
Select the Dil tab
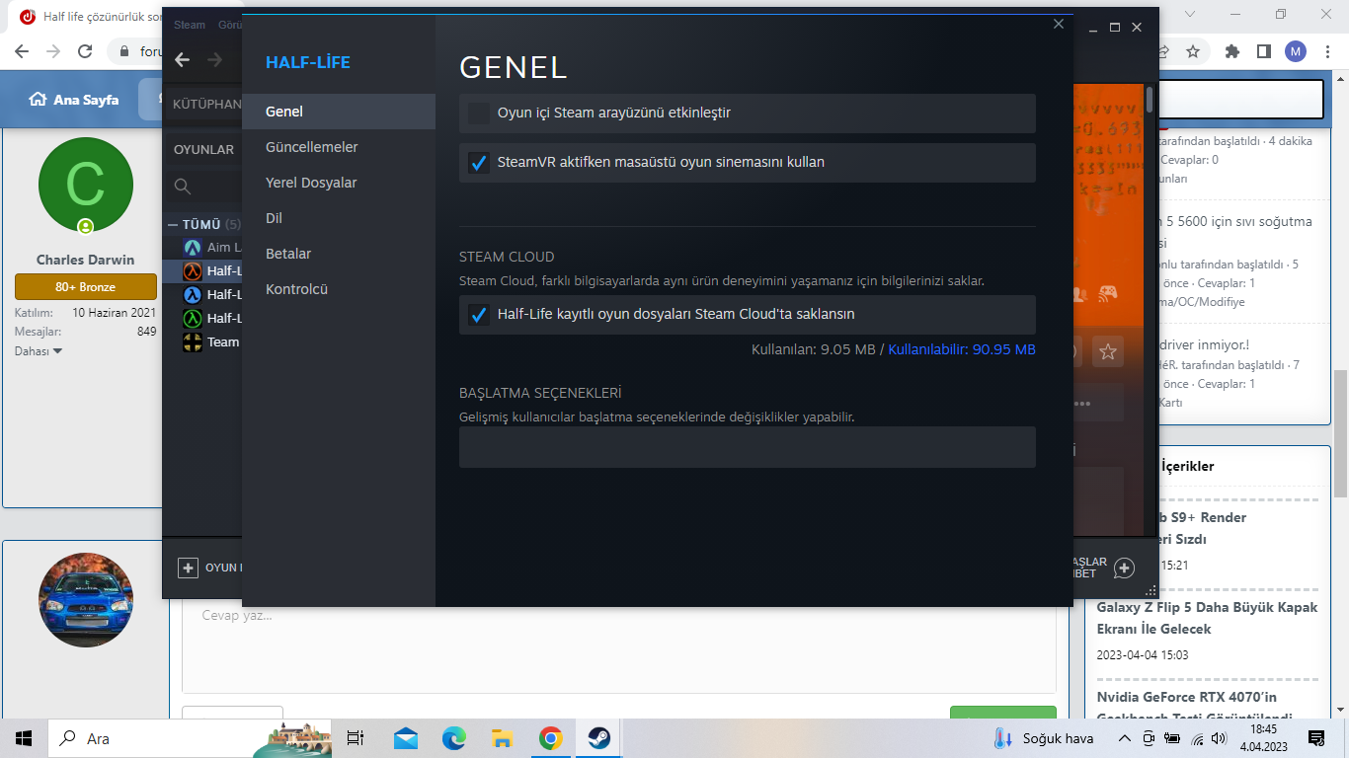pyautogui.click(x=339, y=218)
